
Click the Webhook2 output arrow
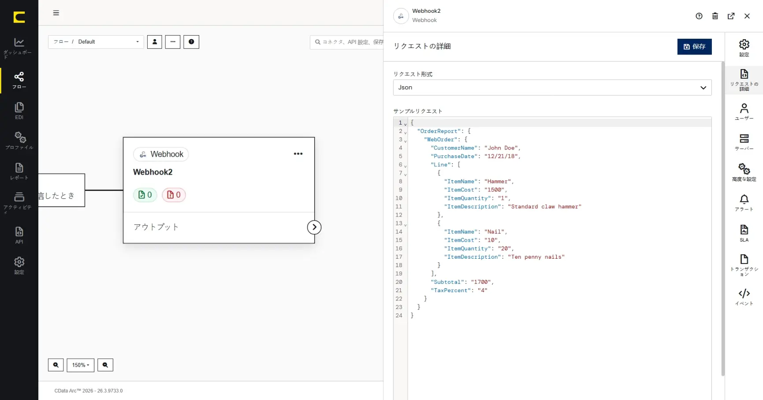point(314,227)
